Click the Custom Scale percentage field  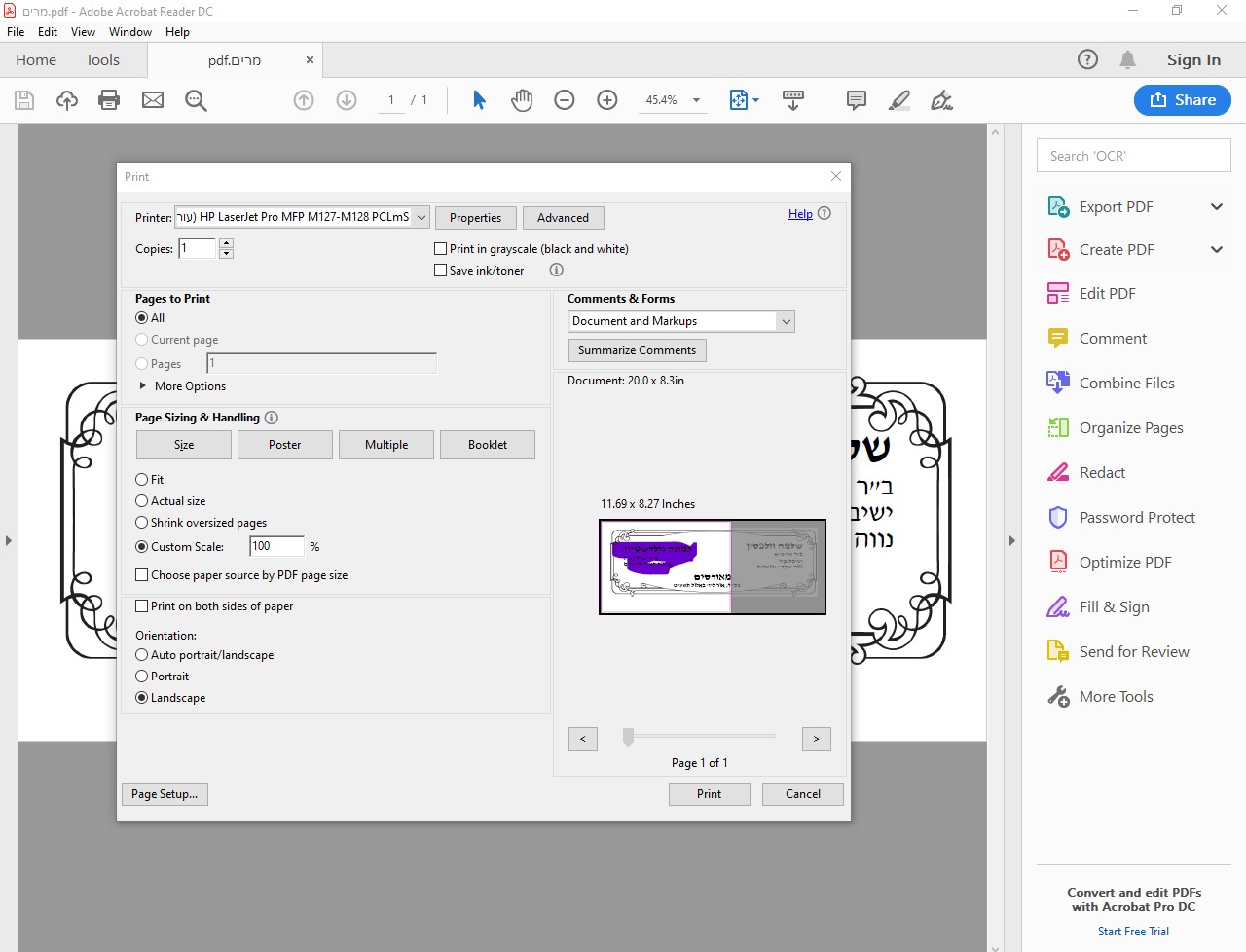(x=276, y=546)
